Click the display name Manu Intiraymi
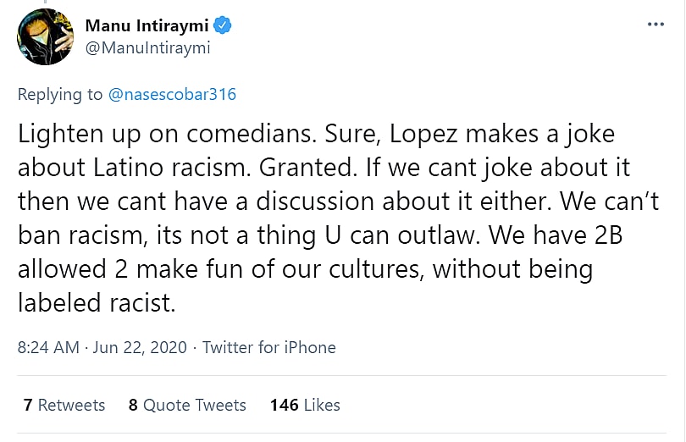Screen dimensions: 686x442 click(146, 25)
